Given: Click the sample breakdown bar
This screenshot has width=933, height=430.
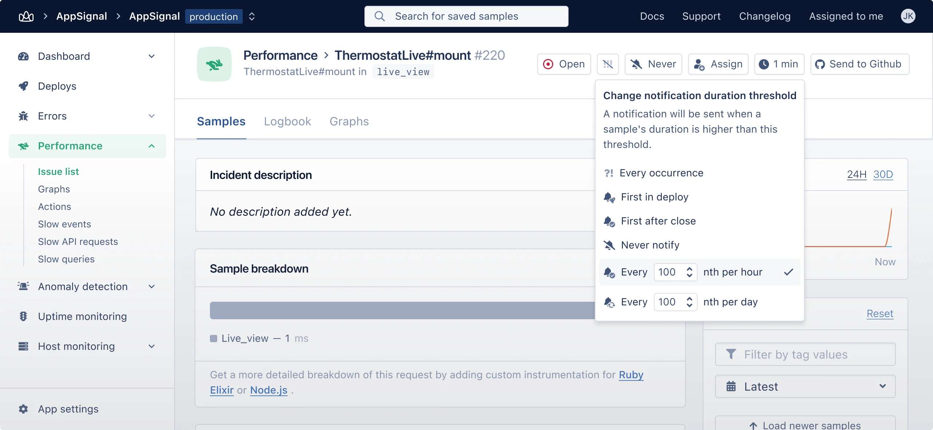Looking at the screenshot, I should tap(402, 310).
